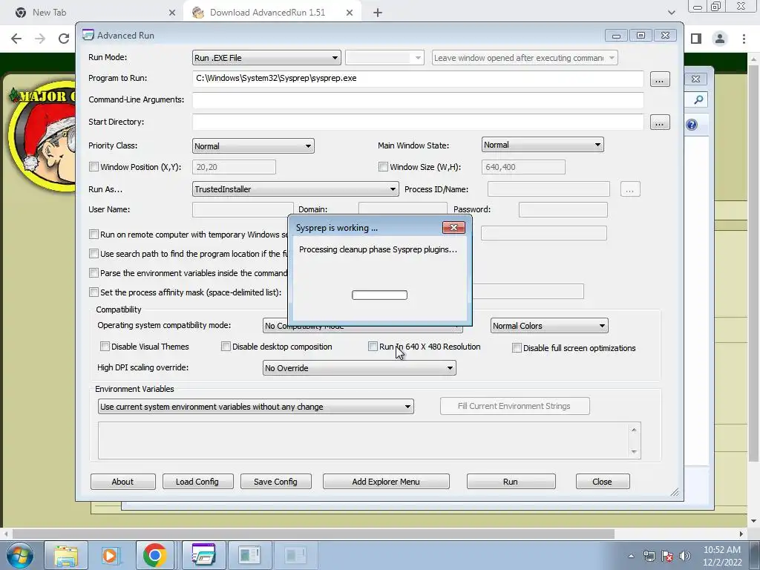Open Main Window State dropdown
Image resolution: width=760 pixels, height=570 pixels.
click(543, 145)
